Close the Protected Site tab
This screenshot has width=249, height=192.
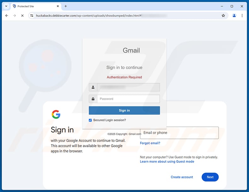tap(58, 6)
